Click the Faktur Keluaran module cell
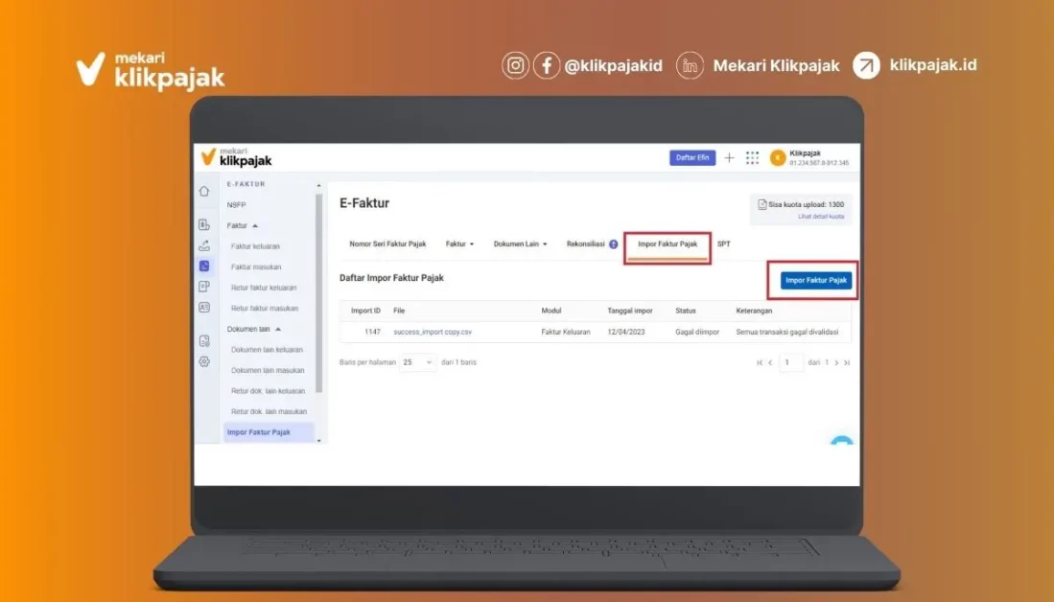Screen dimensions: 1054x602 (x=565, y=332)
